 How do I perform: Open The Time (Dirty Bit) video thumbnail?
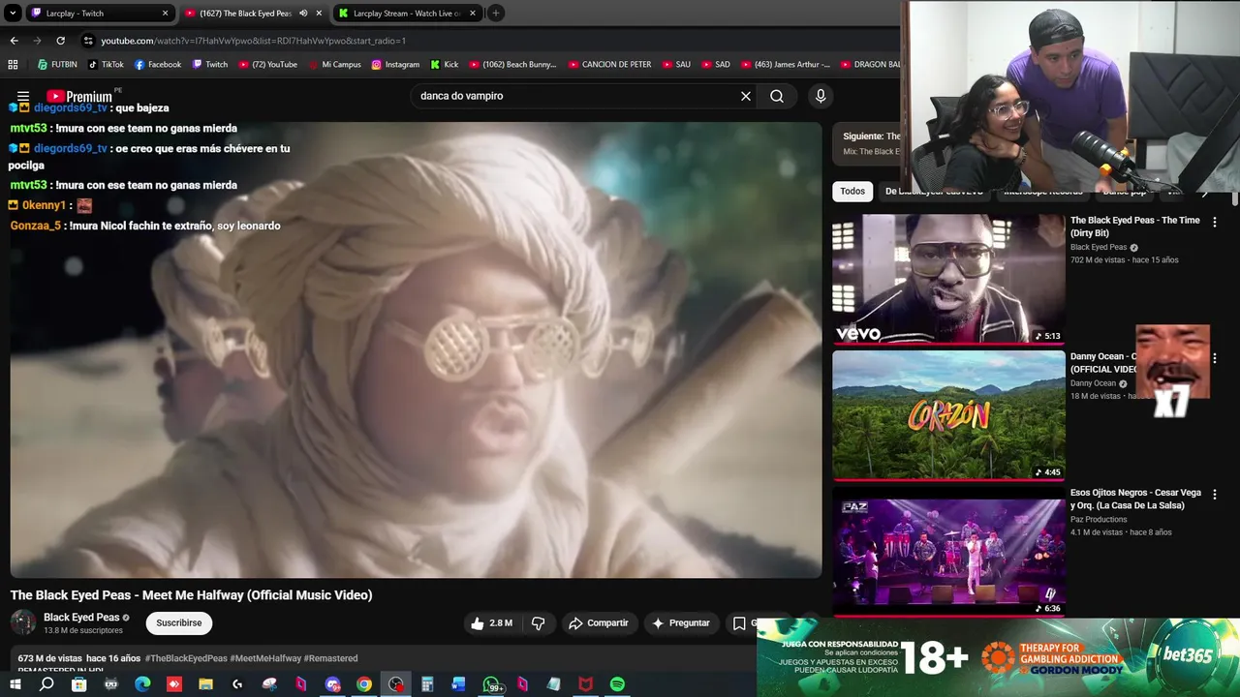coord(948,279)
